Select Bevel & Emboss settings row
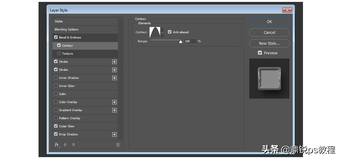Screen dimensions: 340x159 tap(85, 37)
